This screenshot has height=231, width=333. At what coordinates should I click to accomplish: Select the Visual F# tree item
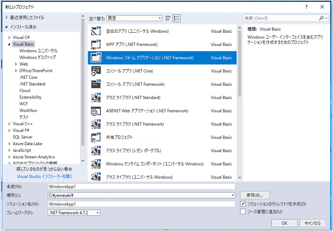click(x=21, y=130)
